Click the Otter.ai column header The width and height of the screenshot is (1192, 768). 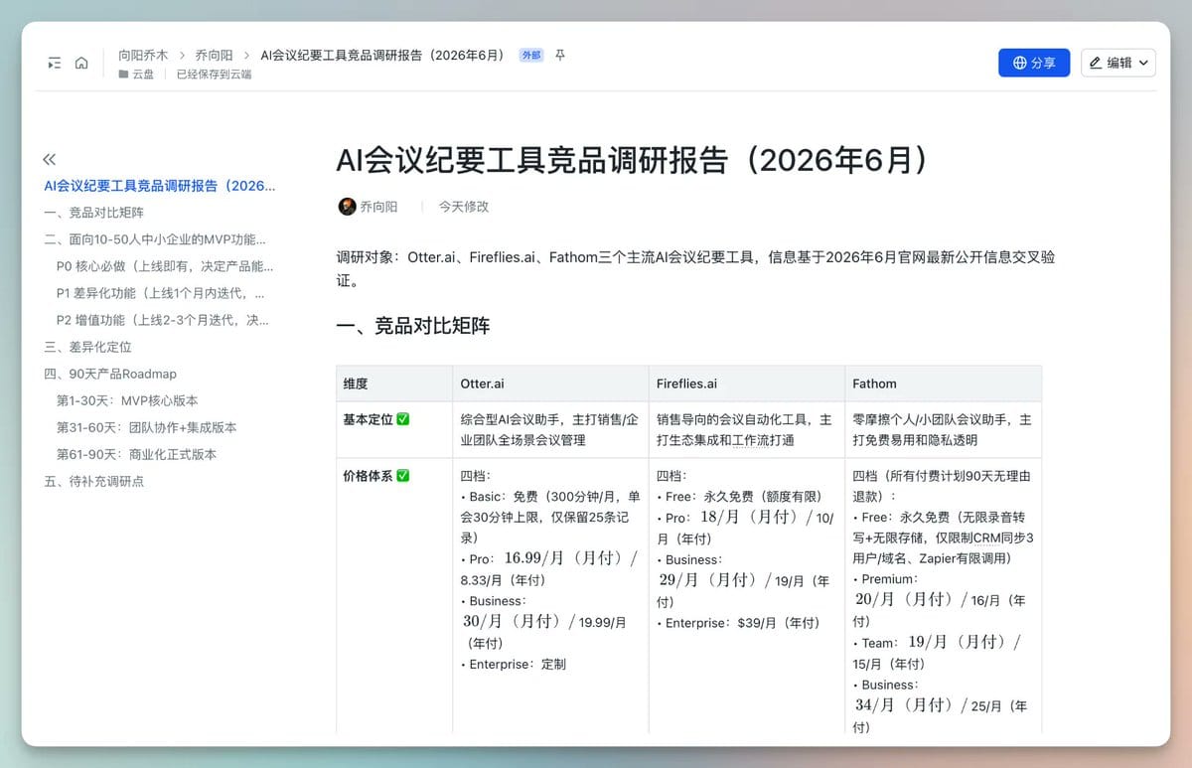(550, 384)
